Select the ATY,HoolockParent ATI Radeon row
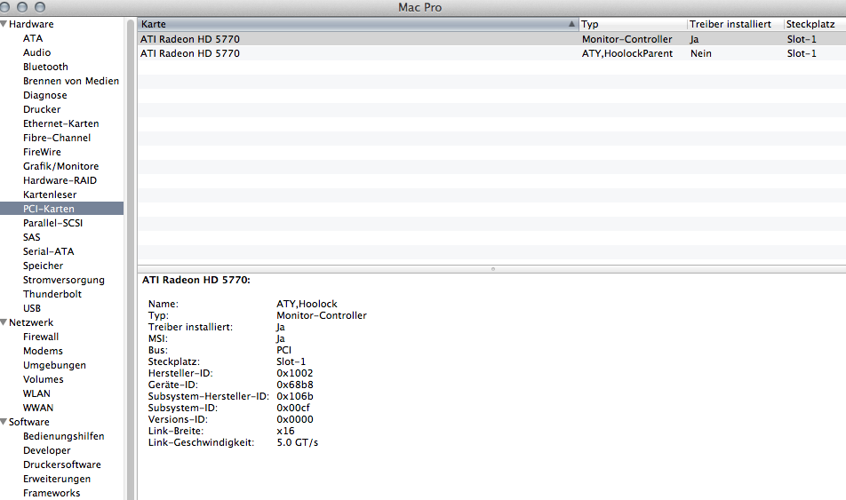846x500 pixels. point(491,53)
